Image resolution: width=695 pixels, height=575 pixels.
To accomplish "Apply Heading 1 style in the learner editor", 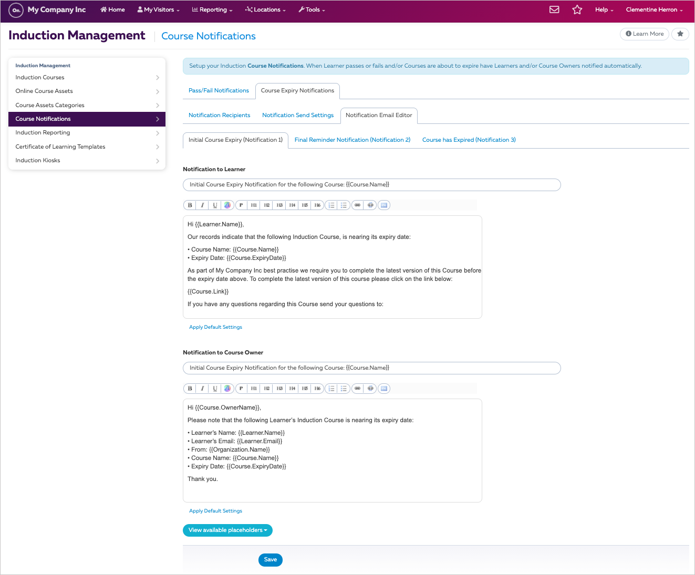I will tap(254, 205).
